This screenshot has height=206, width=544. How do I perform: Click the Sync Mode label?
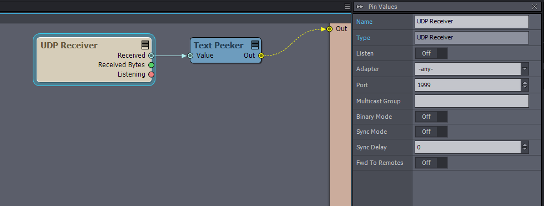click(371, 132)
